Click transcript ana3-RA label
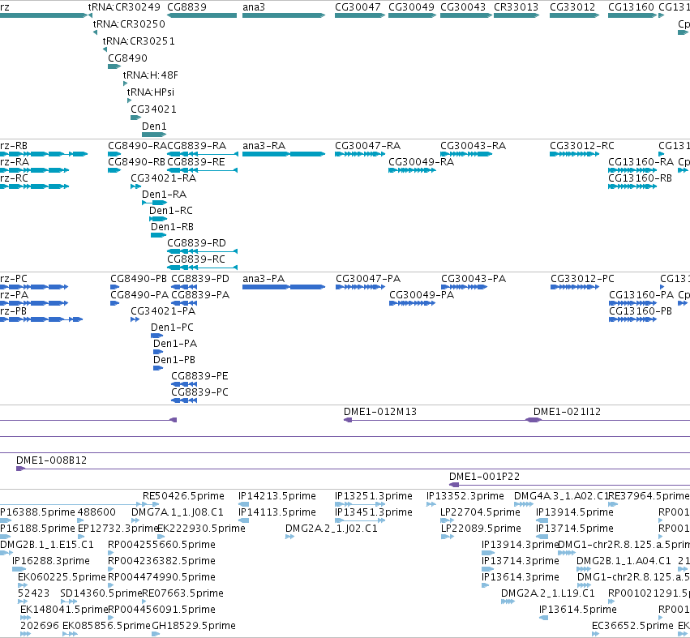This screenshot has width=690, height=638. (264, 146)
